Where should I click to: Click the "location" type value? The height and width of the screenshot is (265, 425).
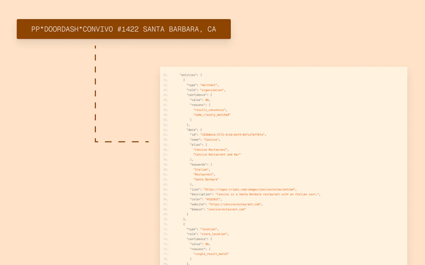pos(209,229)
